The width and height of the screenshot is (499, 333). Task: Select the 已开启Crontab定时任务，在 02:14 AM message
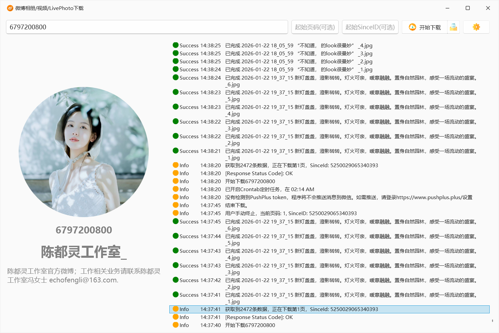coord(269,189)
